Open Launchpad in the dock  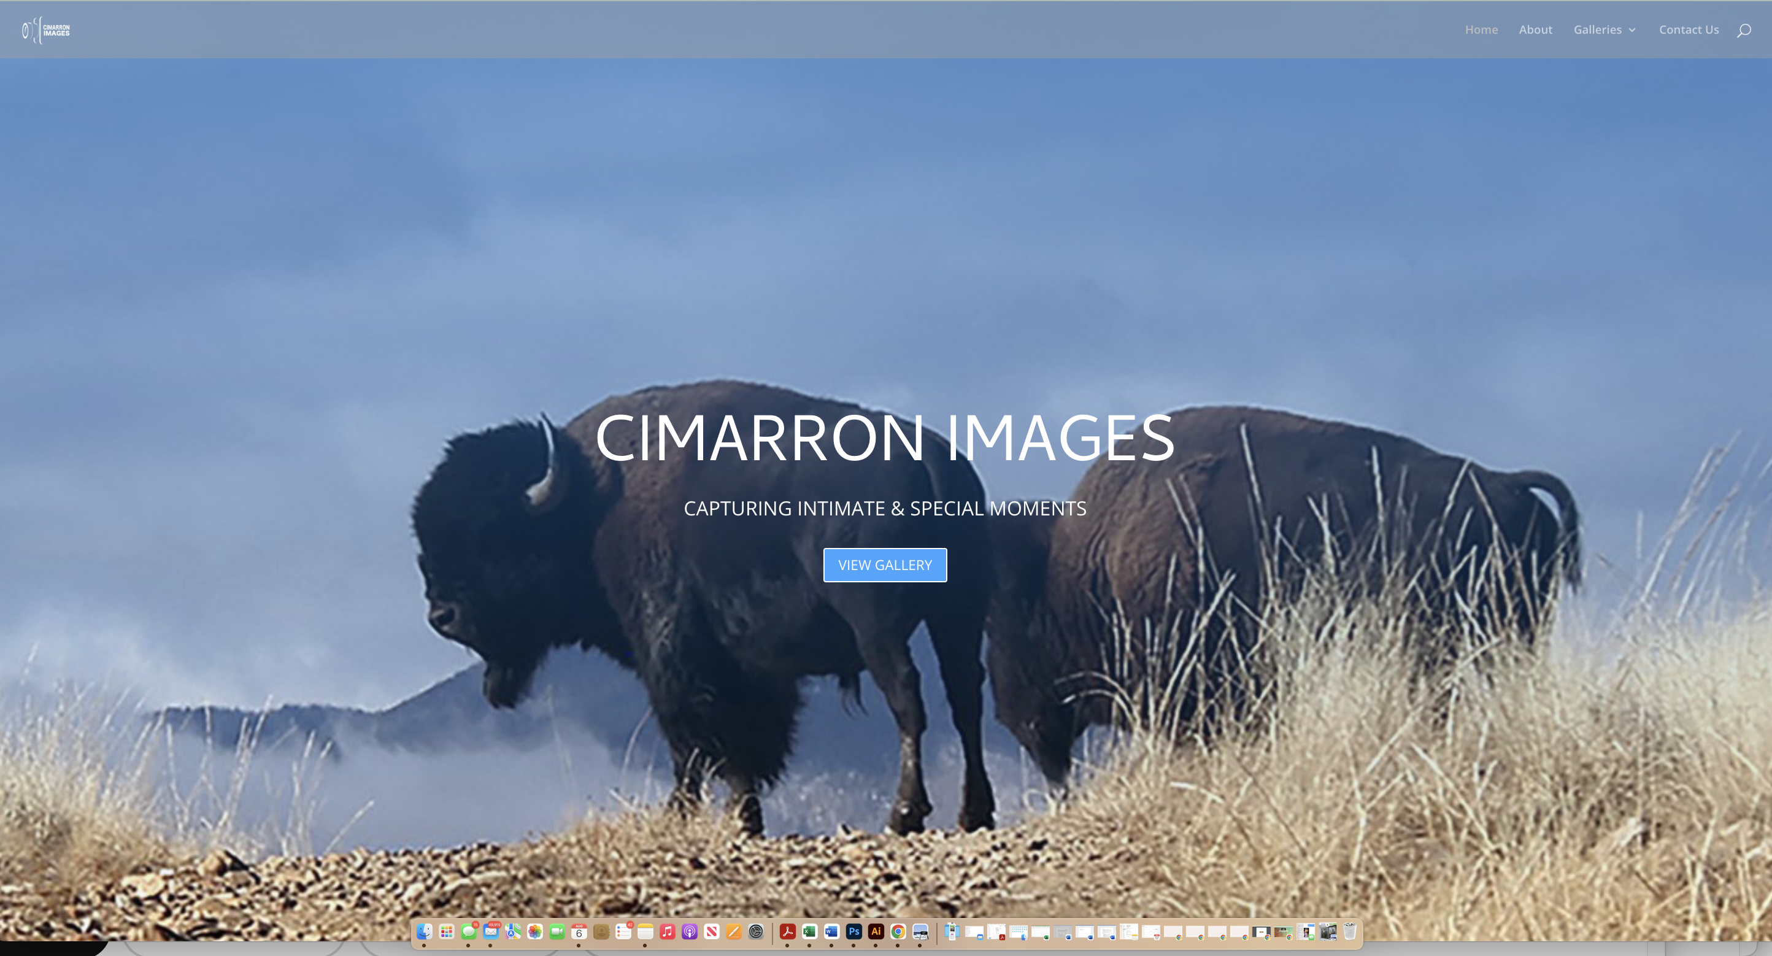(x=447, y=931)
